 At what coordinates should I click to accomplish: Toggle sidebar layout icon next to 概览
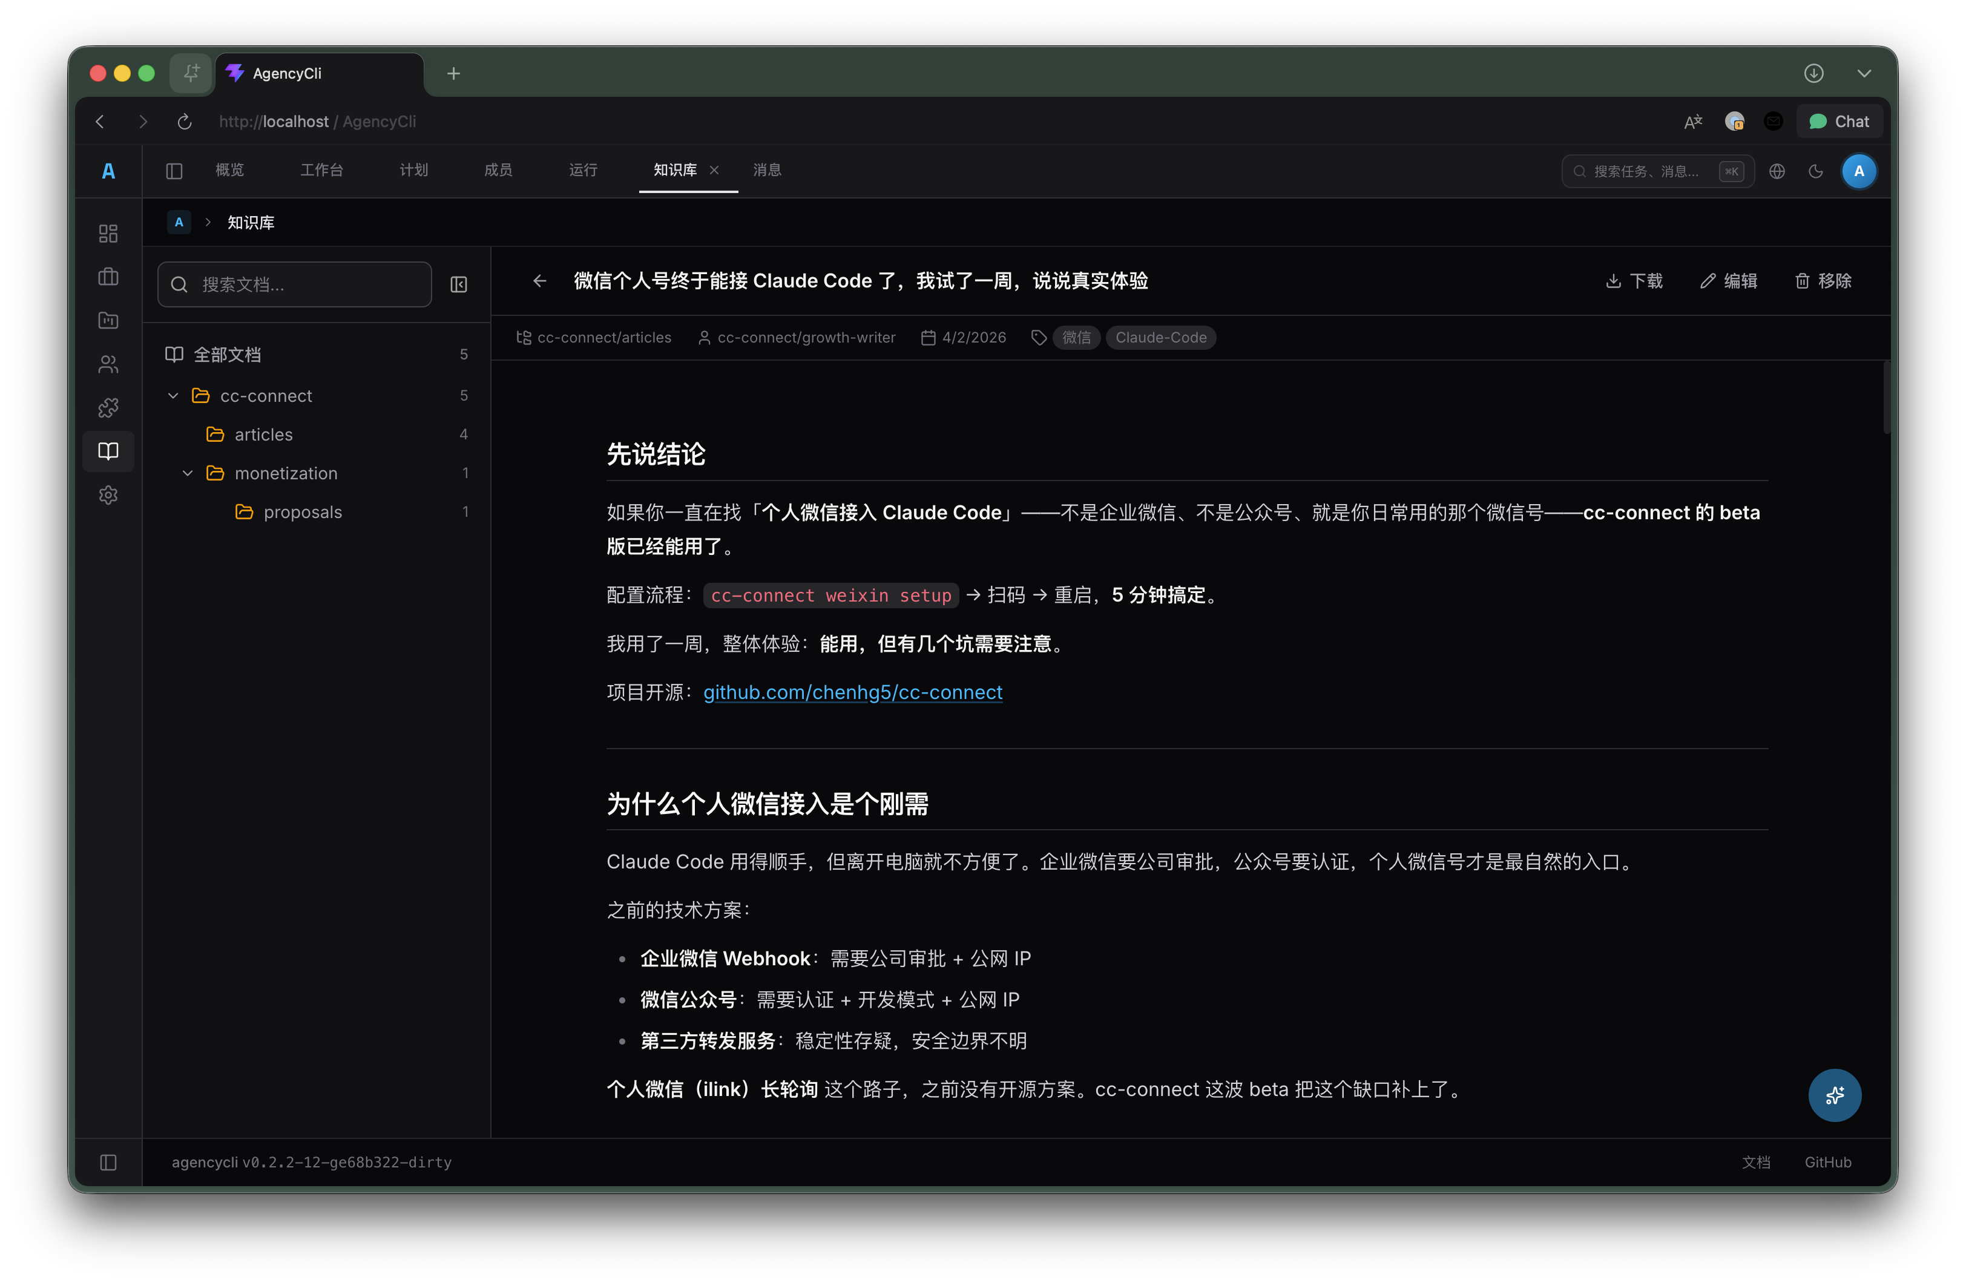(x=174, y=171)
